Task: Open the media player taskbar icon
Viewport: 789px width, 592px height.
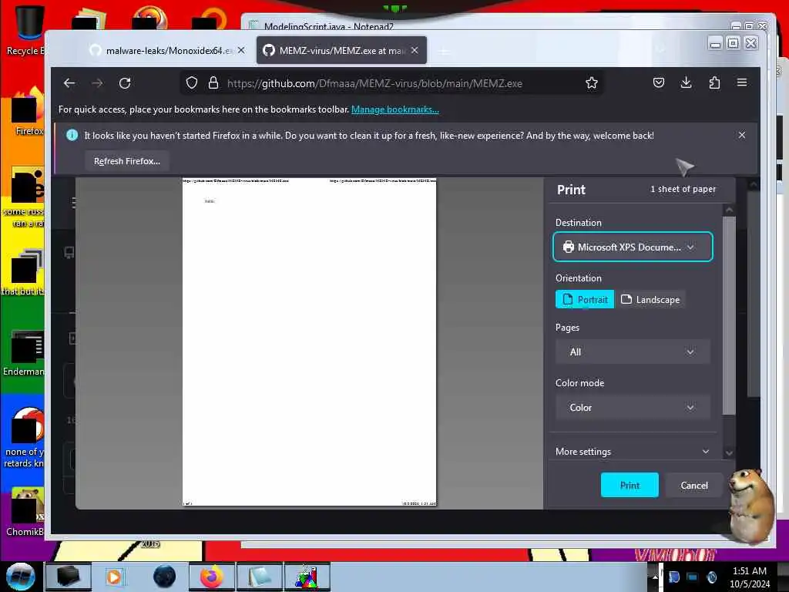Action: pos(114,577)
